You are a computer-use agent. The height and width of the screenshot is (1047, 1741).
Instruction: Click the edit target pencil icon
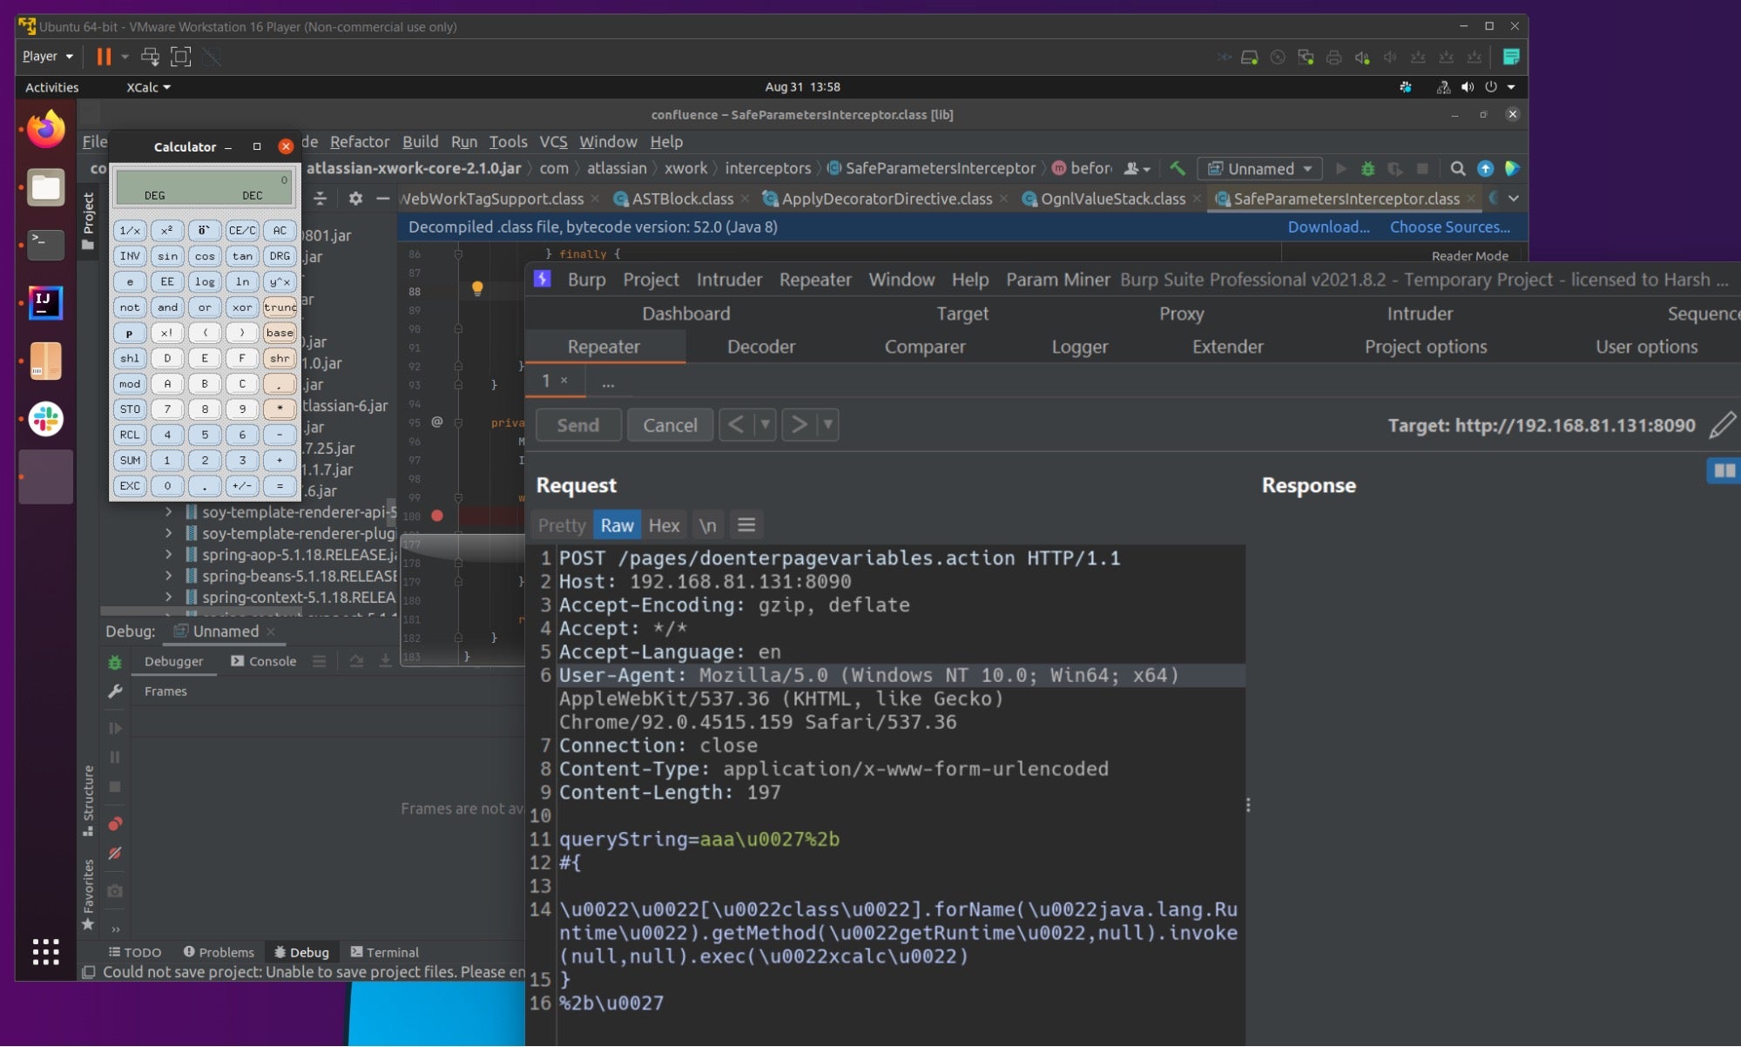coord(1721,425)
